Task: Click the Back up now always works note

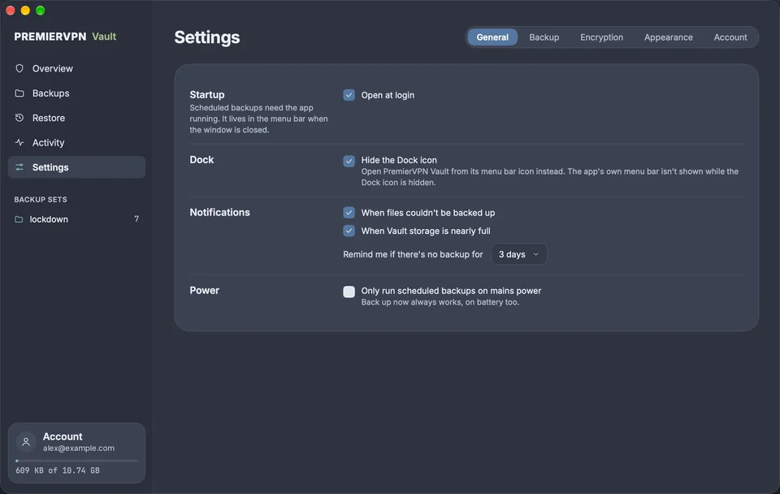Action: tap(440, 302)
